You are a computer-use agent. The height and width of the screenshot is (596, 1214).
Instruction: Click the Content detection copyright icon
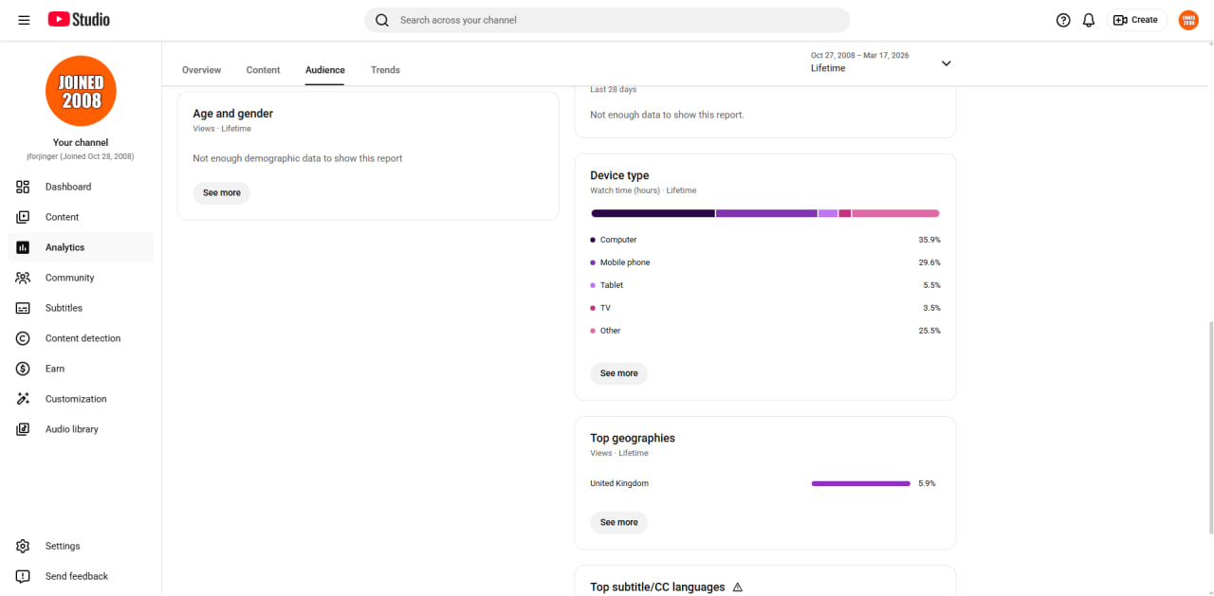click(23, 338)
